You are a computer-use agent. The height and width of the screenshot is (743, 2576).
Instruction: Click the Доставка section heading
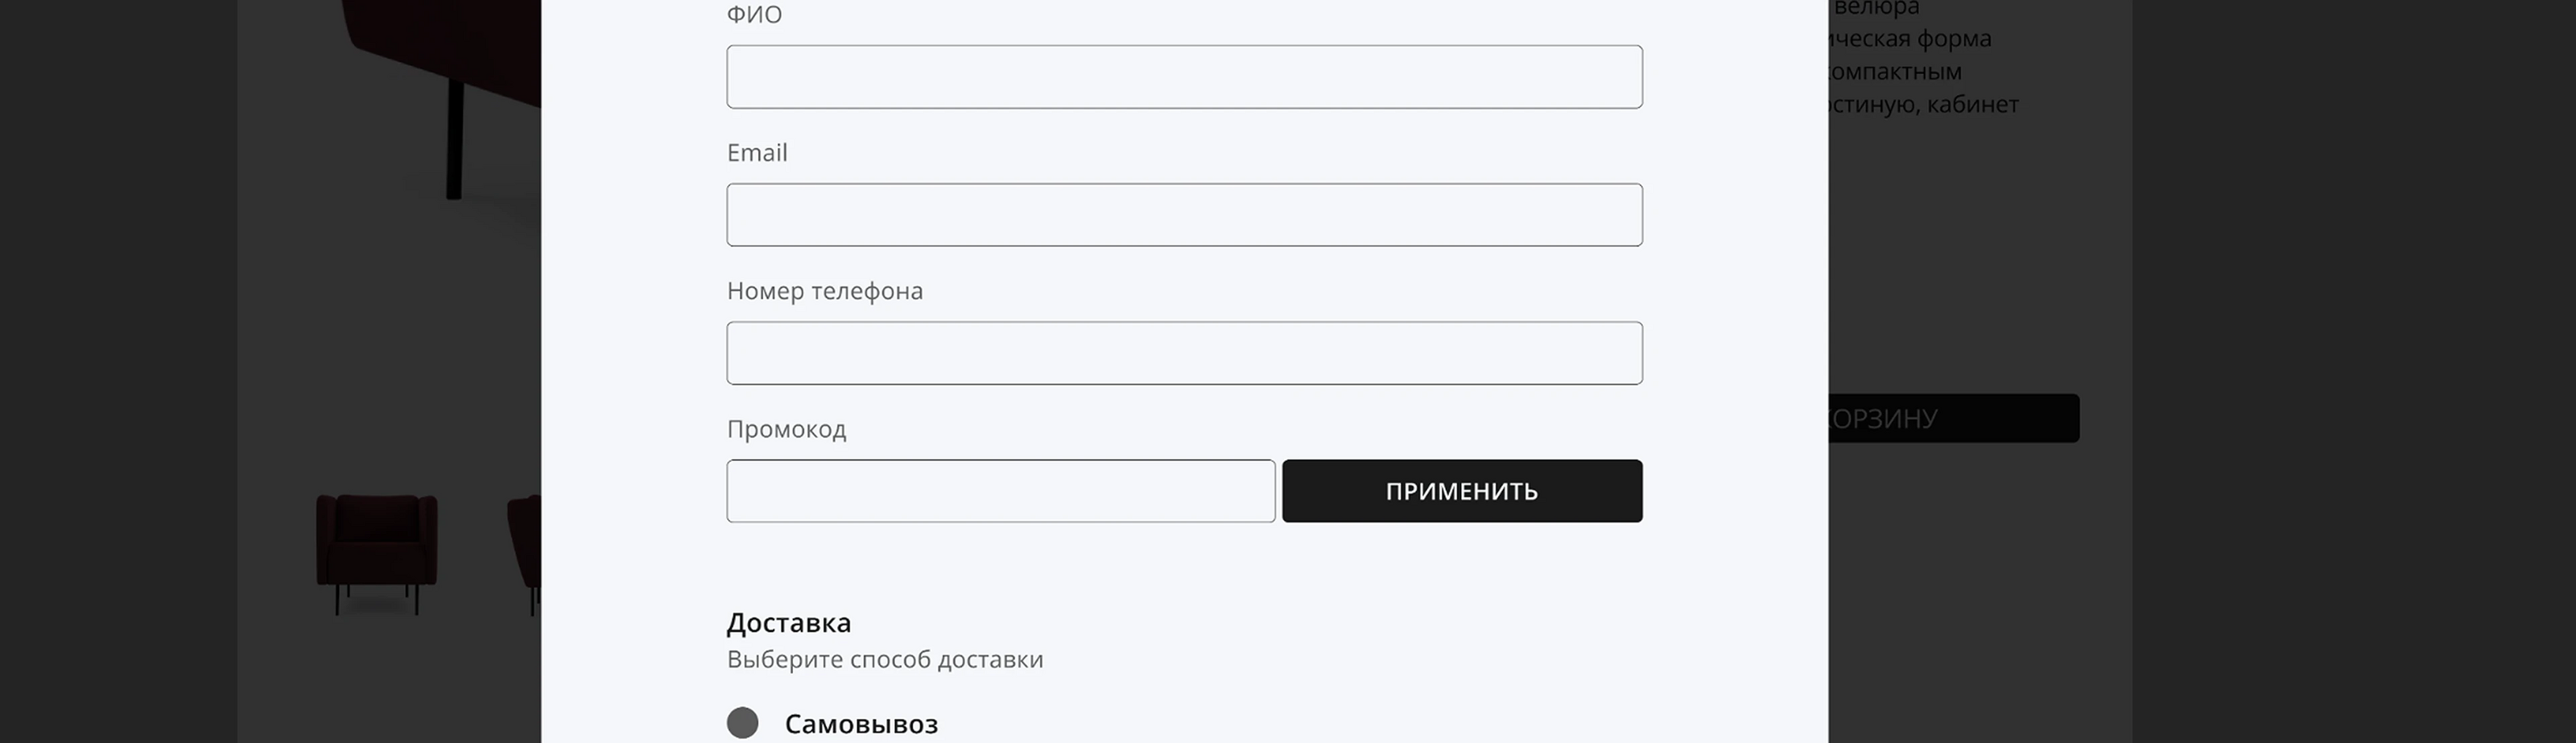pos(789,623)
